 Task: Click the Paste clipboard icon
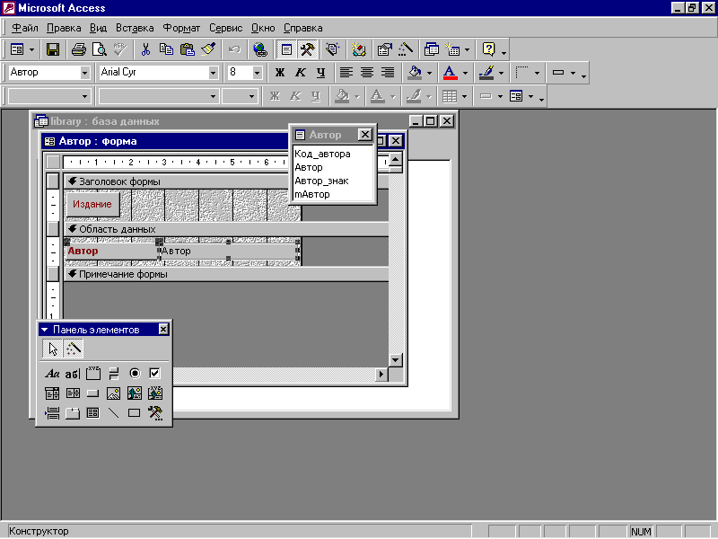coord(188,49)
